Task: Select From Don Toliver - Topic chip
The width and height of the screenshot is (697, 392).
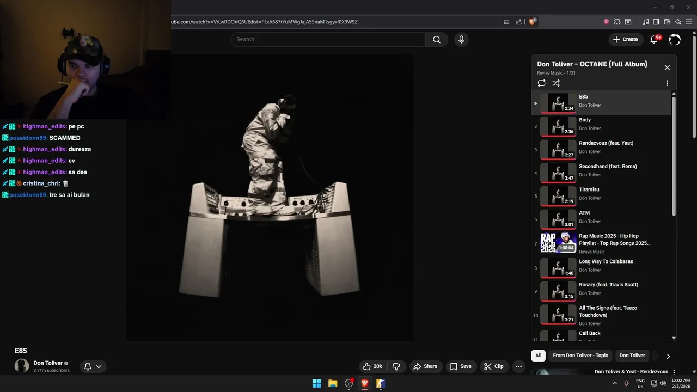Action: [x=580, y=356]
